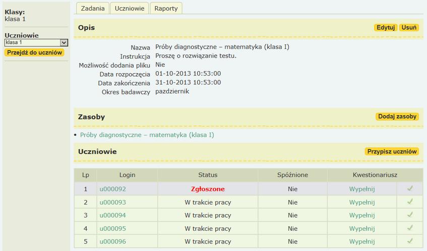Click the Status column header
Screen dimensions: 427x251
pos(208,175)
